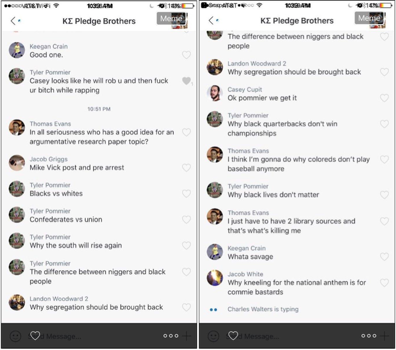Tap the plus attachment icon in left screen

tap(186, 336)
